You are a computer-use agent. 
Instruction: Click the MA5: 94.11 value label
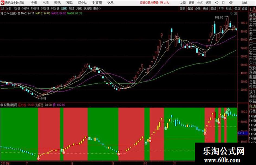tap(28, 13)
